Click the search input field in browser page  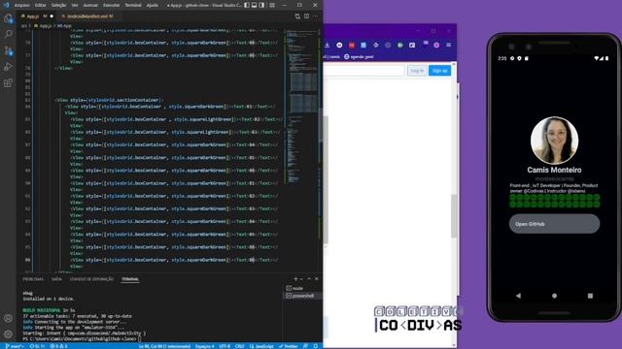[363, 71]
